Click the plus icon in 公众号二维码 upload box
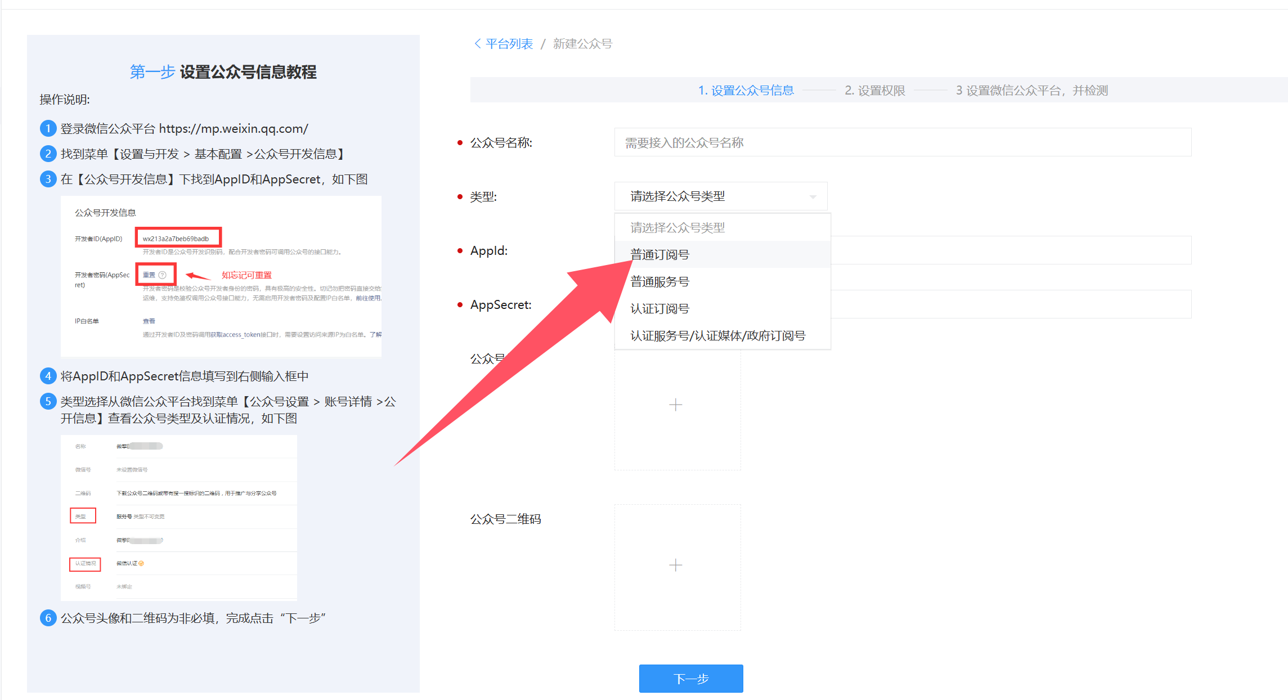 [675, 565]
